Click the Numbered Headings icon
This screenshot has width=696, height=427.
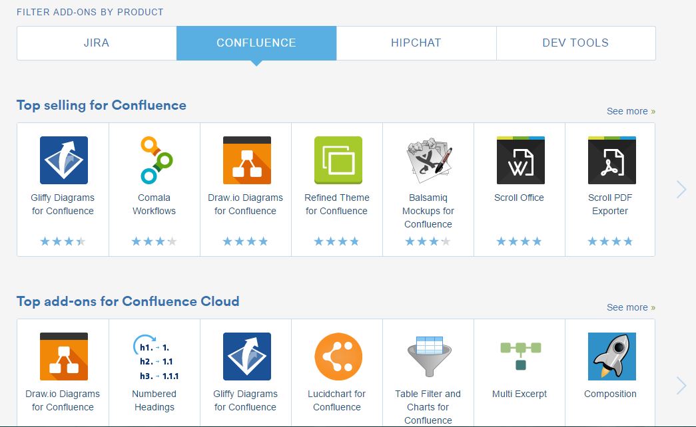click(155, 356)
